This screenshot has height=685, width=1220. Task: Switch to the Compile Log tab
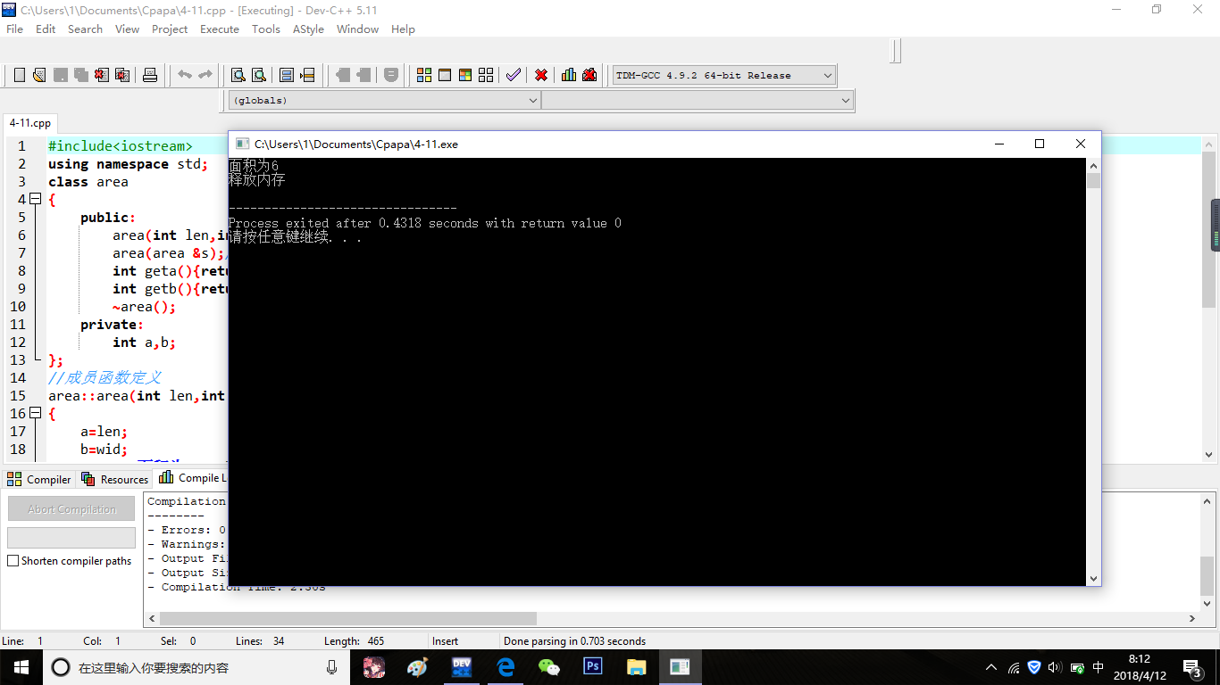[x=191, y=478]
